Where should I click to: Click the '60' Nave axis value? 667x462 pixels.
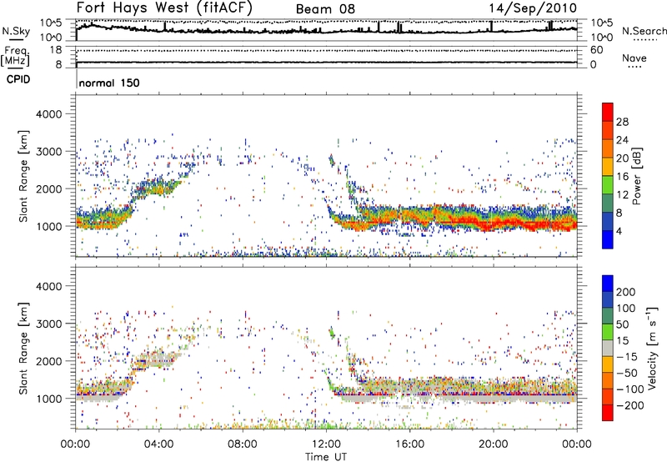click(x=596, y=50)
